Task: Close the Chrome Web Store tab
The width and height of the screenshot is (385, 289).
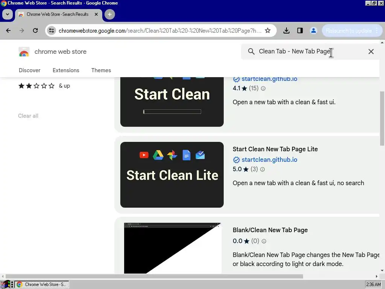Action: tap(96, 14)
